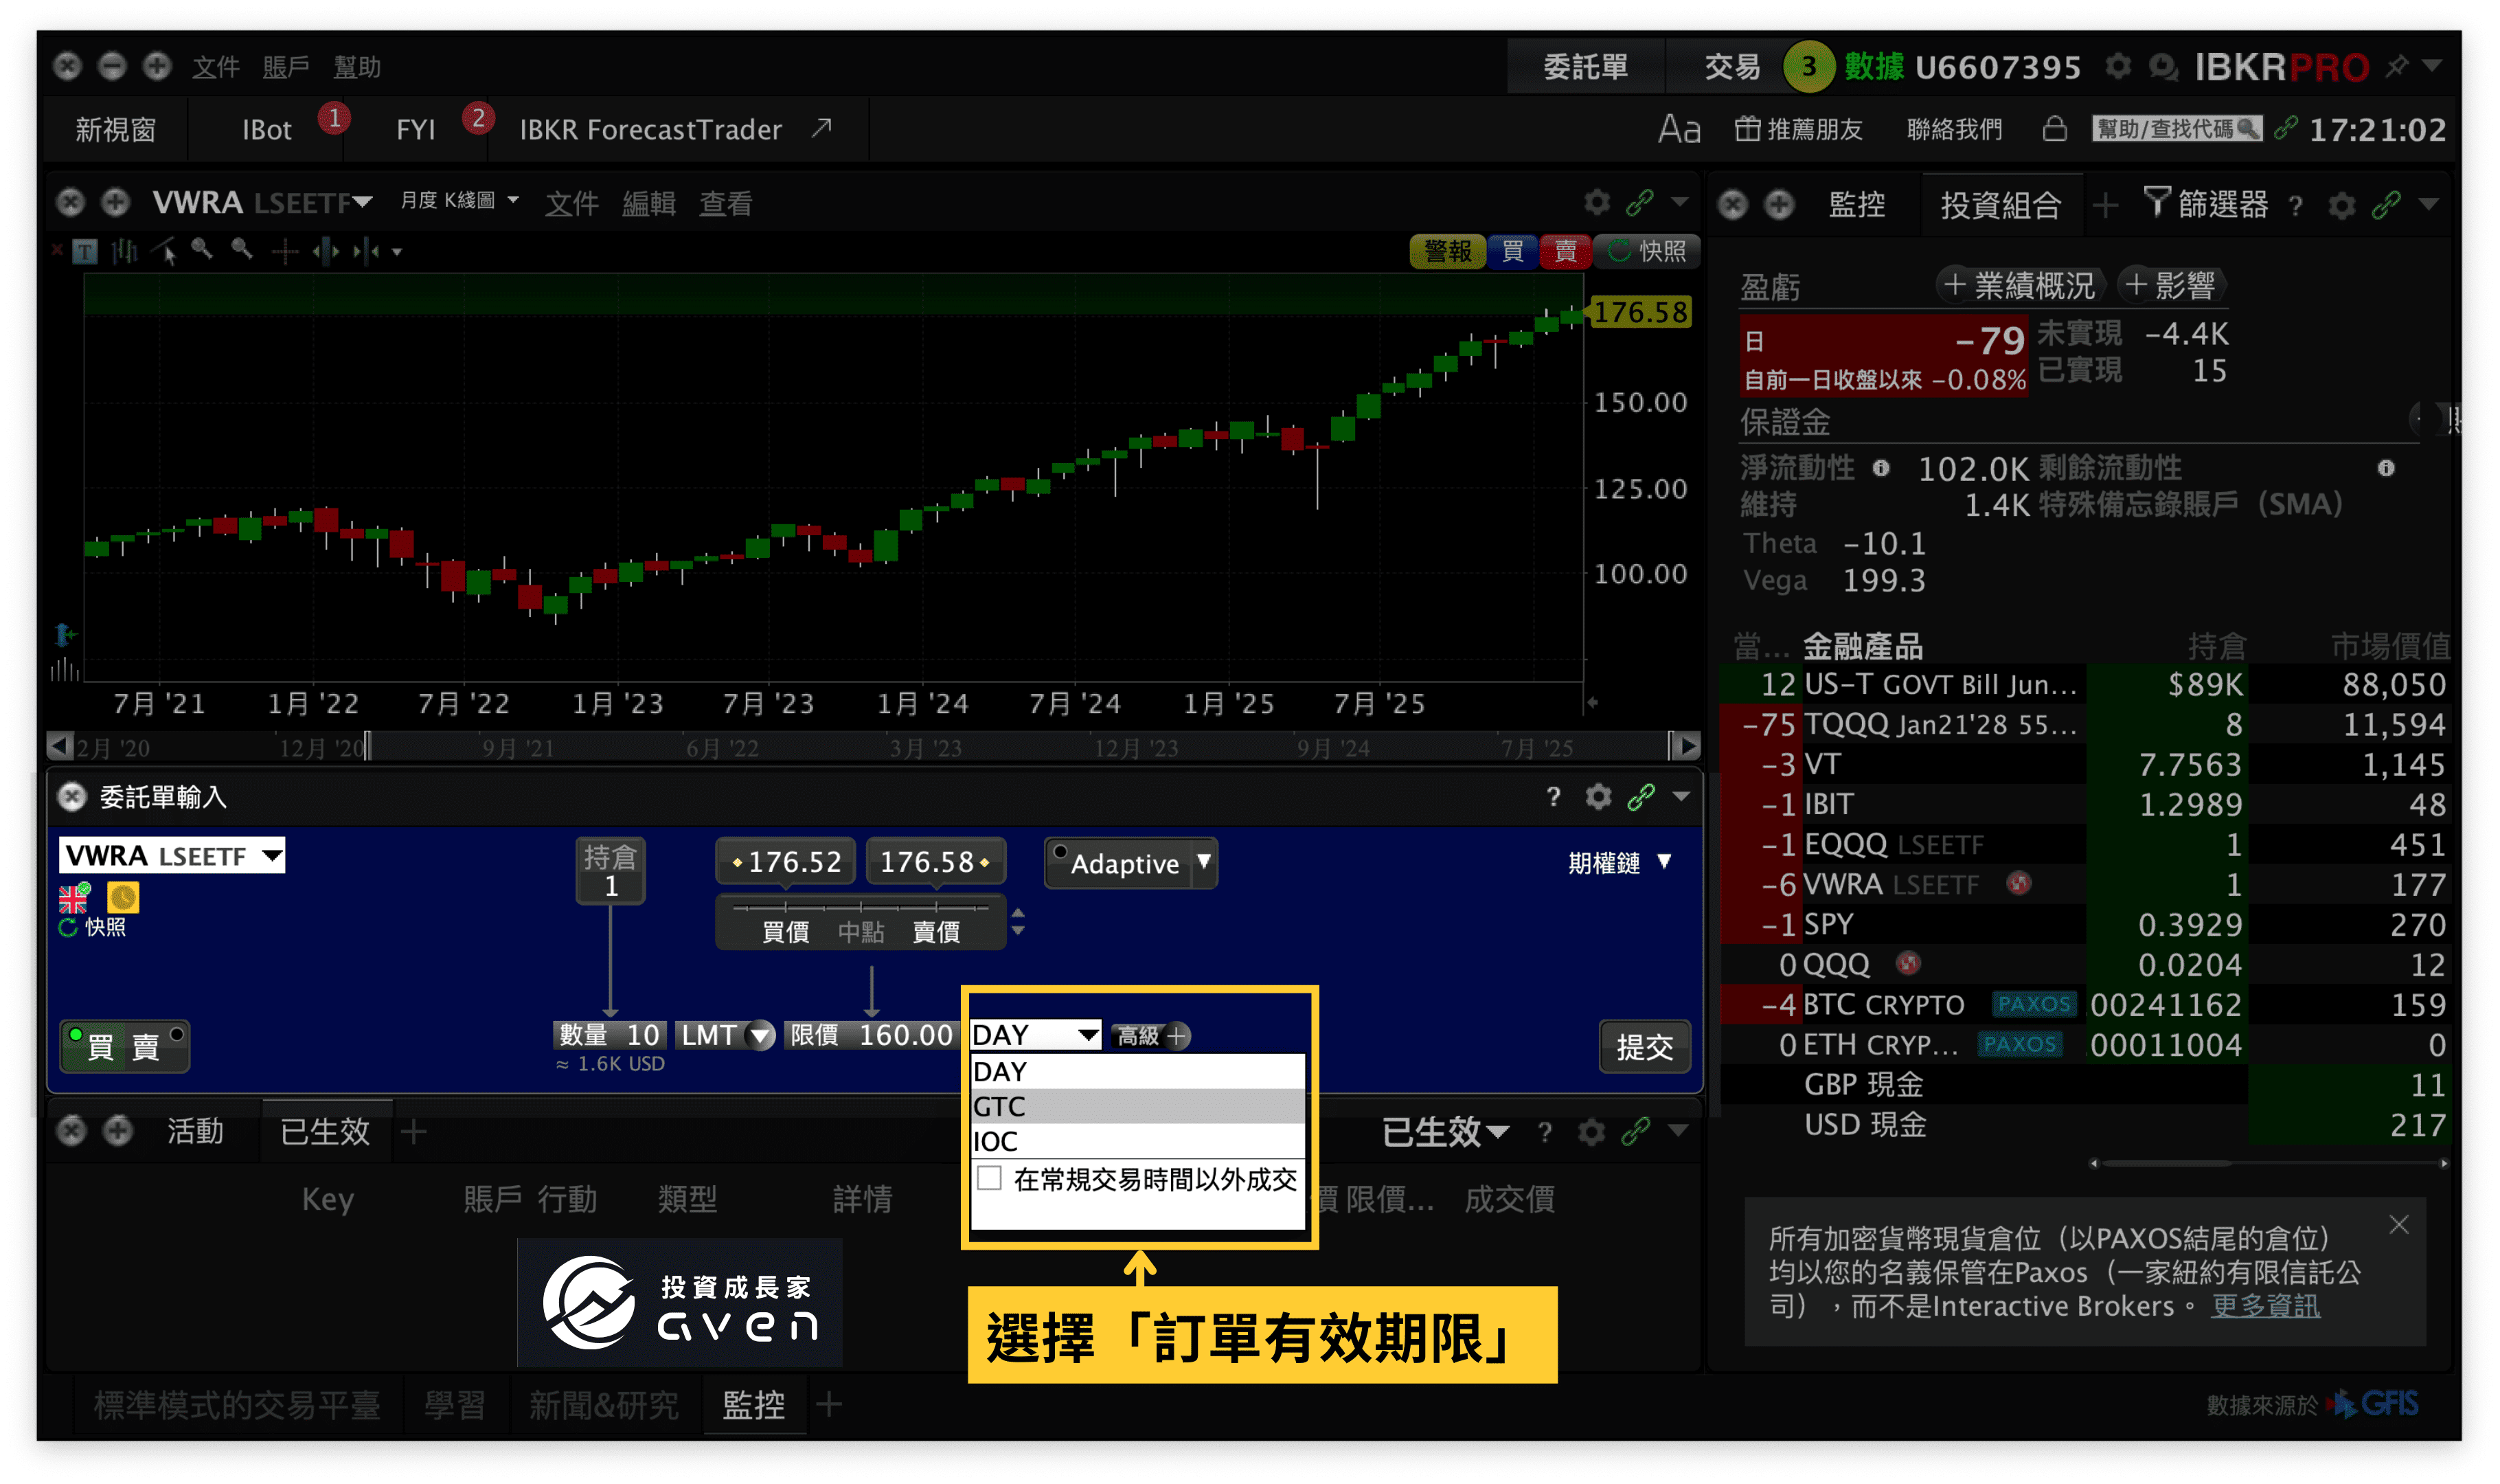
Task: Open the 文件 menu
Action: click(216, 66)
